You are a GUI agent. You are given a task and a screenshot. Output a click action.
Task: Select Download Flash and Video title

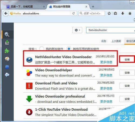(x=56, y=83)
